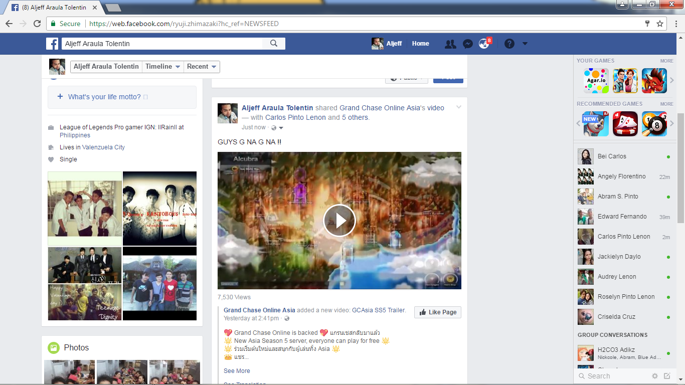
Task: Launch the doctor couple game icon
Action: click(x=625, y=81)
